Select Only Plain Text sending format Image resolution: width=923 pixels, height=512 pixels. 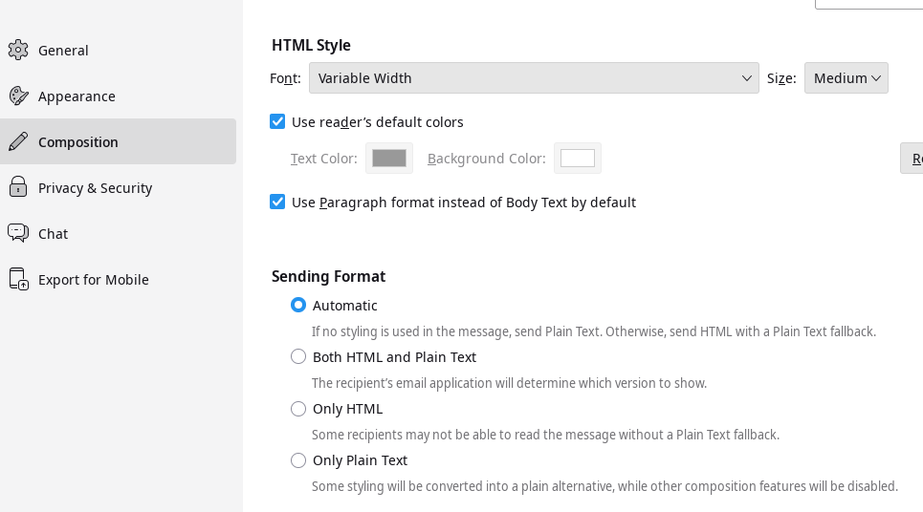(x=298, y=460)
